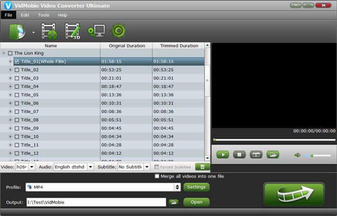The image size is (337, 216).
Task: Open the Audio track dropdown
Action: coord(90,167)
